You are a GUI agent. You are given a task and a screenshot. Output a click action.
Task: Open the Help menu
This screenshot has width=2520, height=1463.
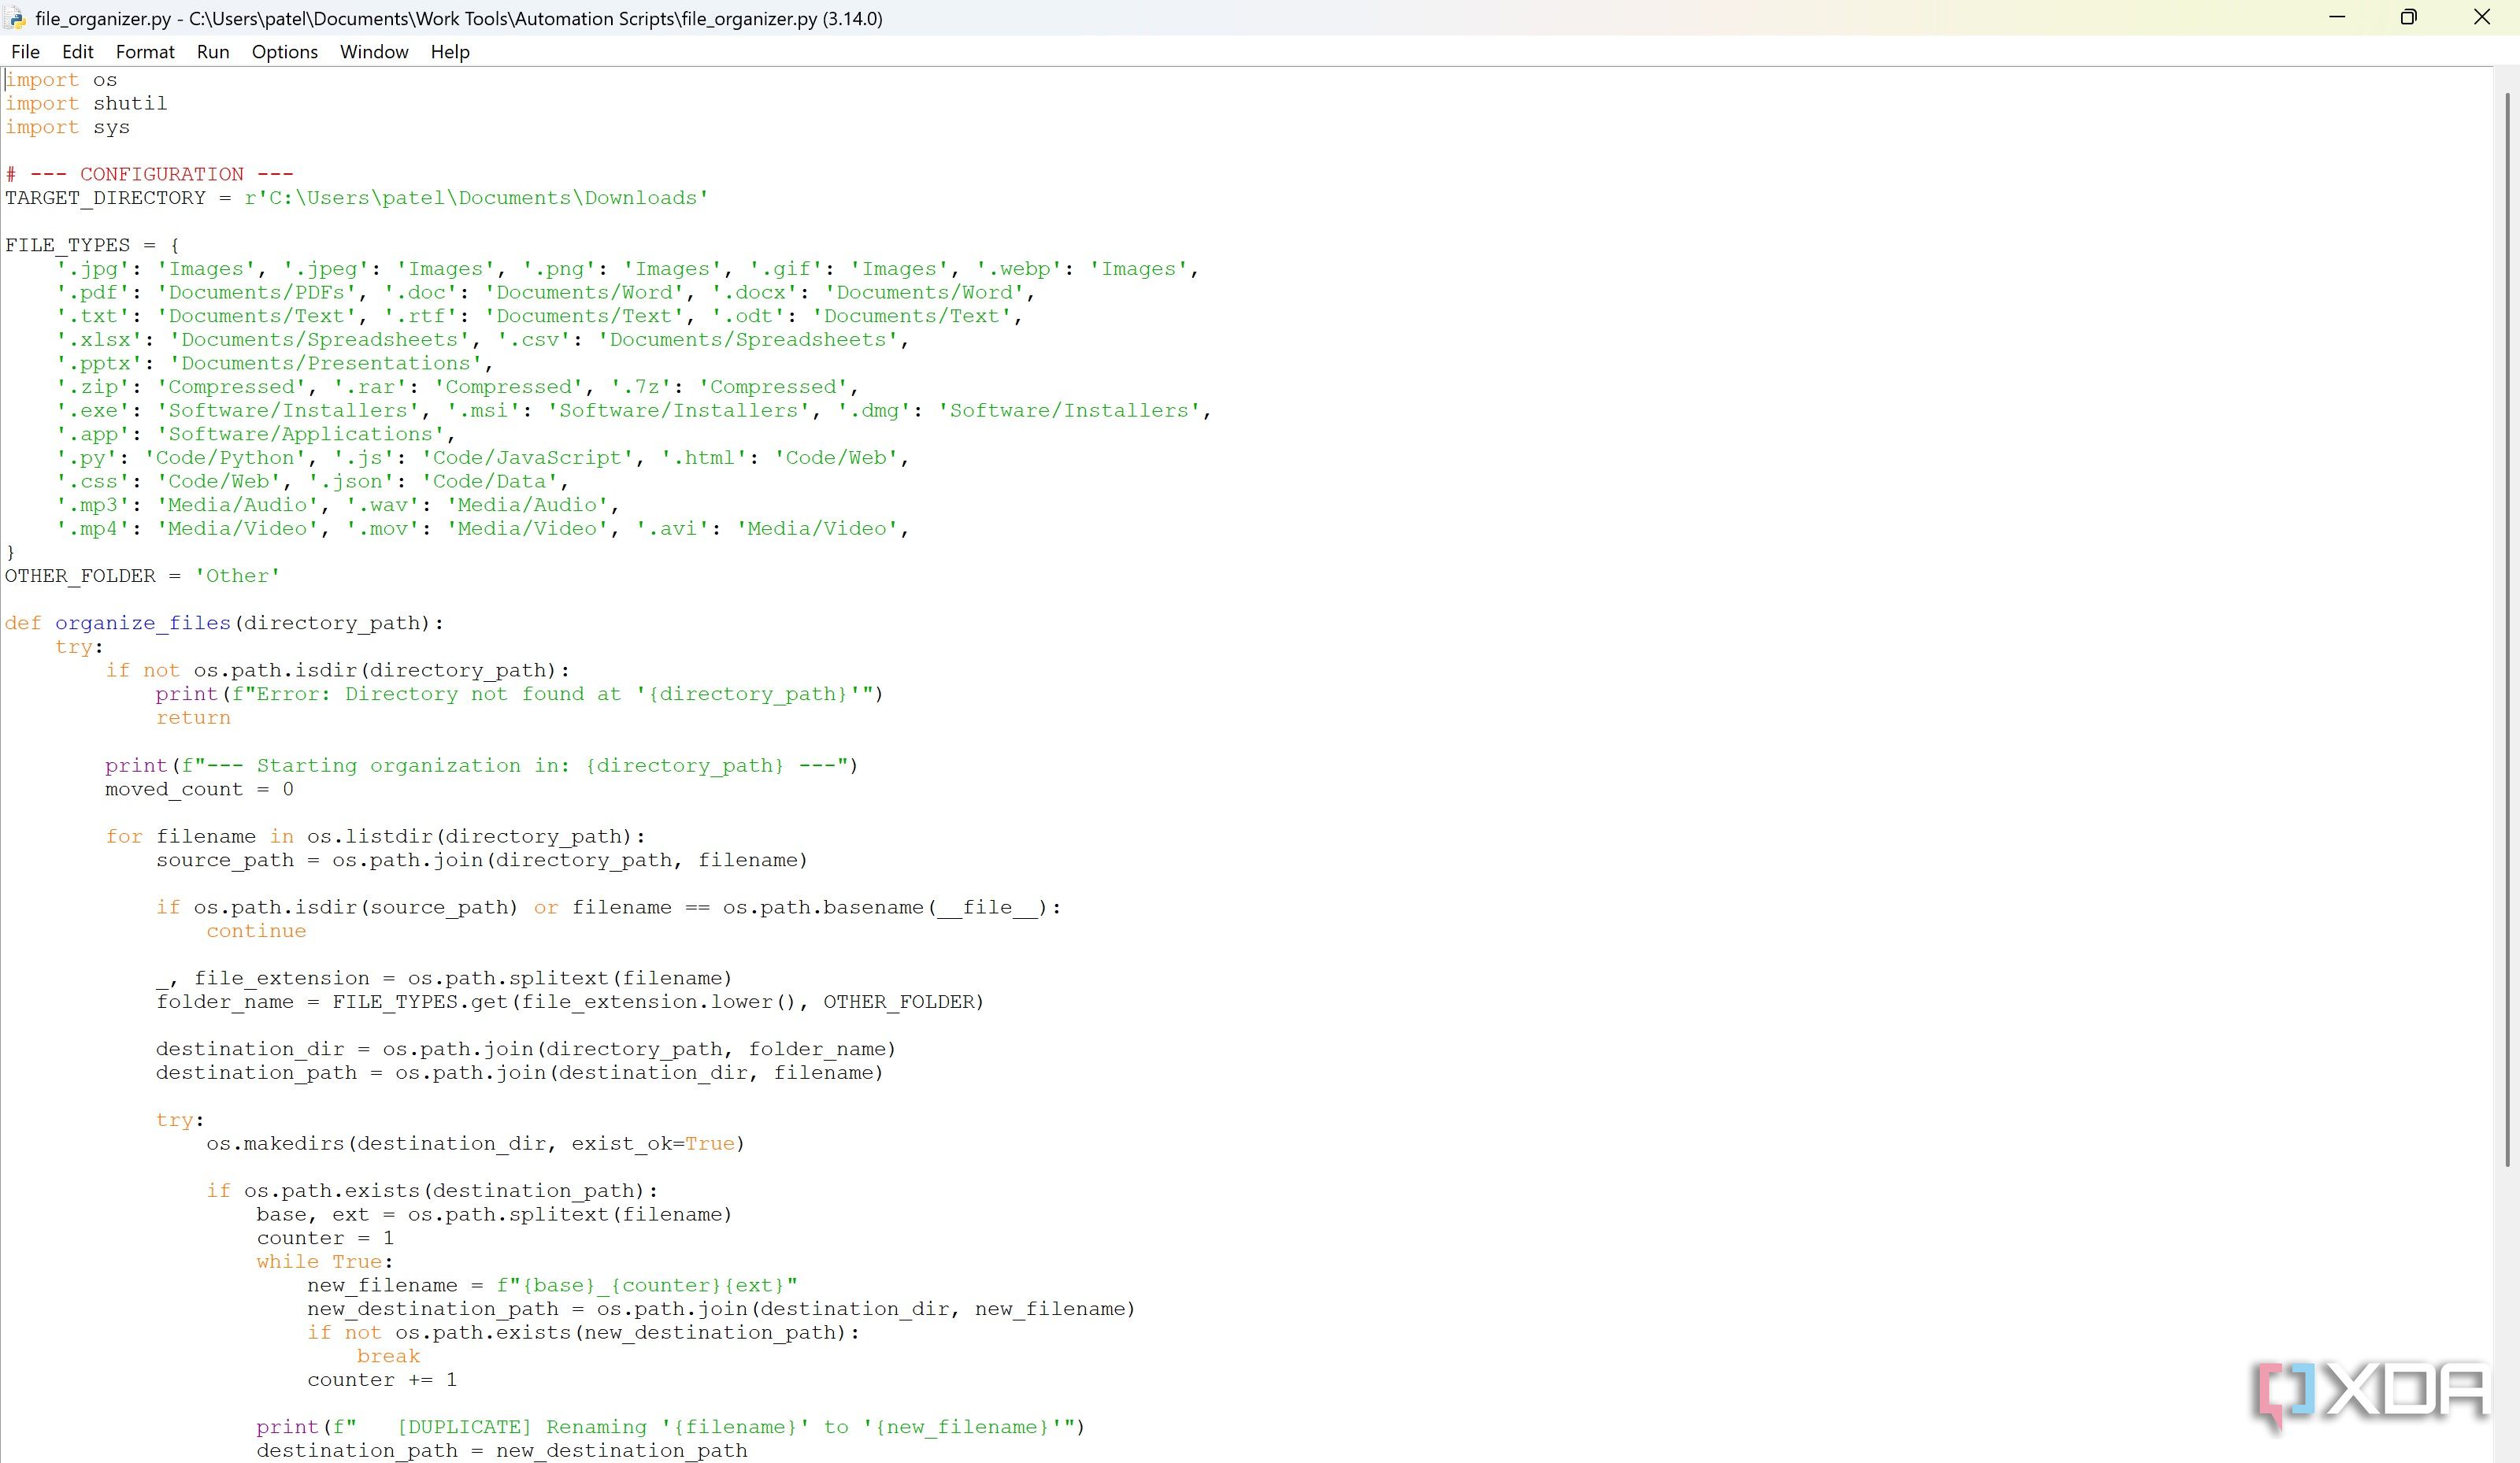(x=450, y=52)
